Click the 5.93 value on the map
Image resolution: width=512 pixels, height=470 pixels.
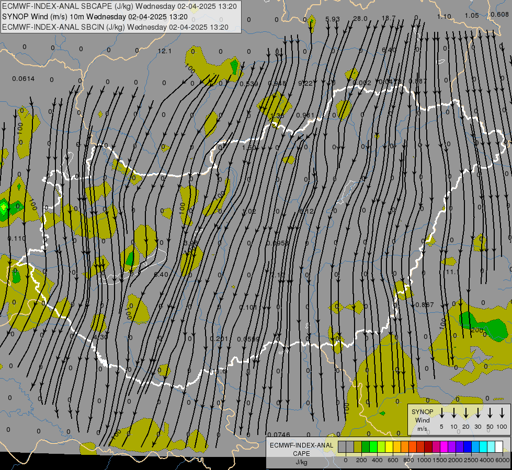(x=333, y=19)
